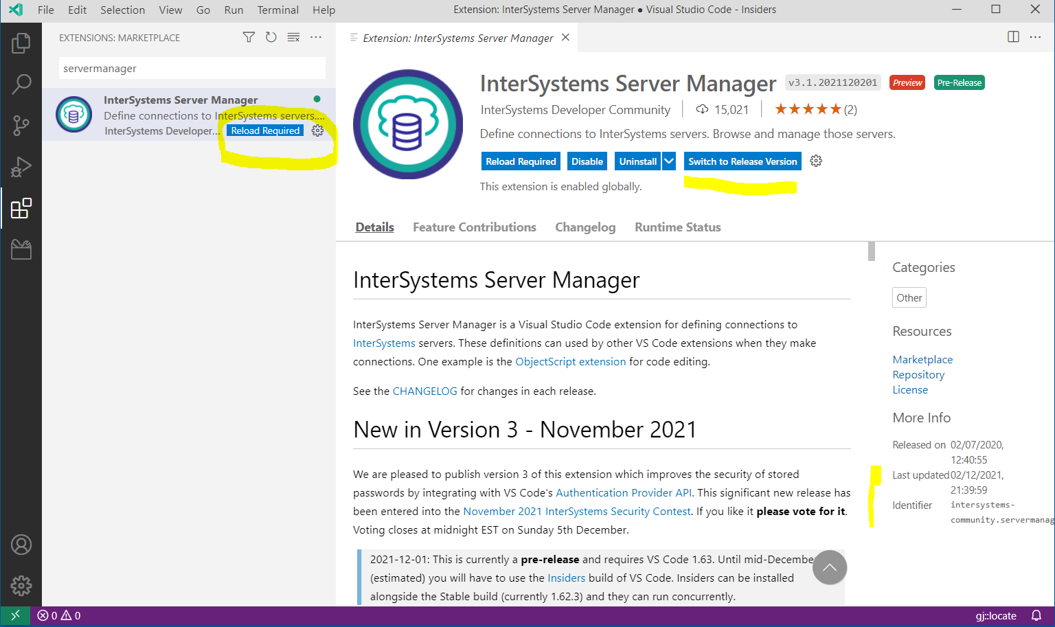The width and height of the screenshot is (1055, 627).
Task: Click the gj::locate status bar entry
Action: pyautogui.click(x=996, y=615)
